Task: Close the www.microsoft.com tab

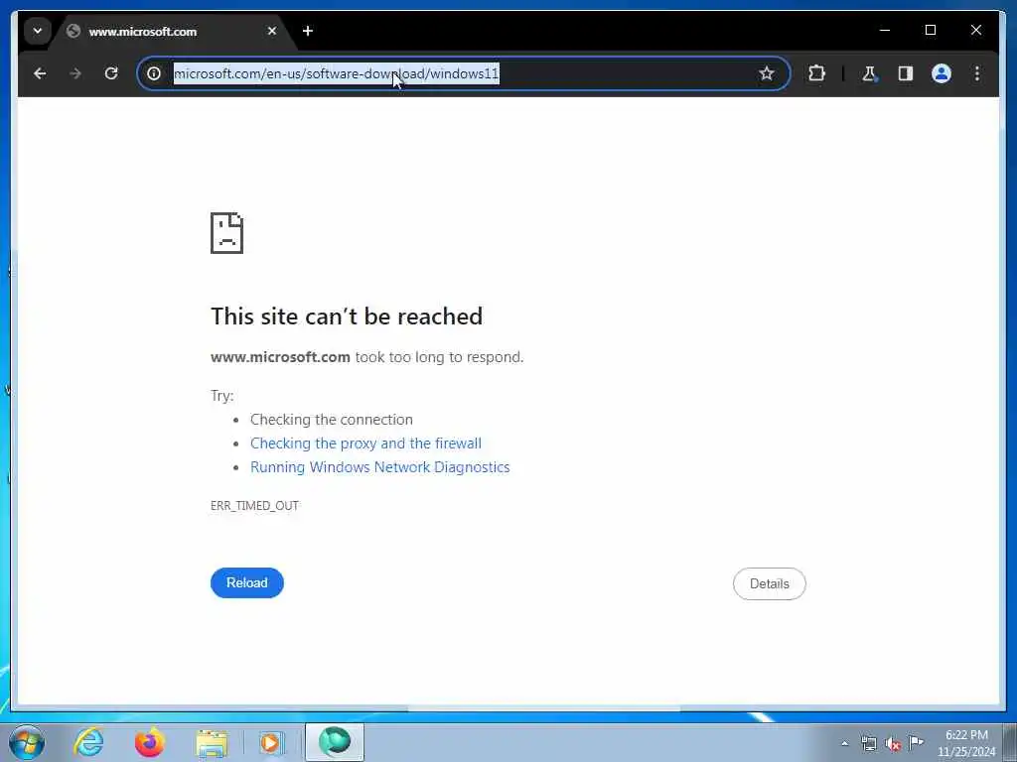Action: (272, 31)
